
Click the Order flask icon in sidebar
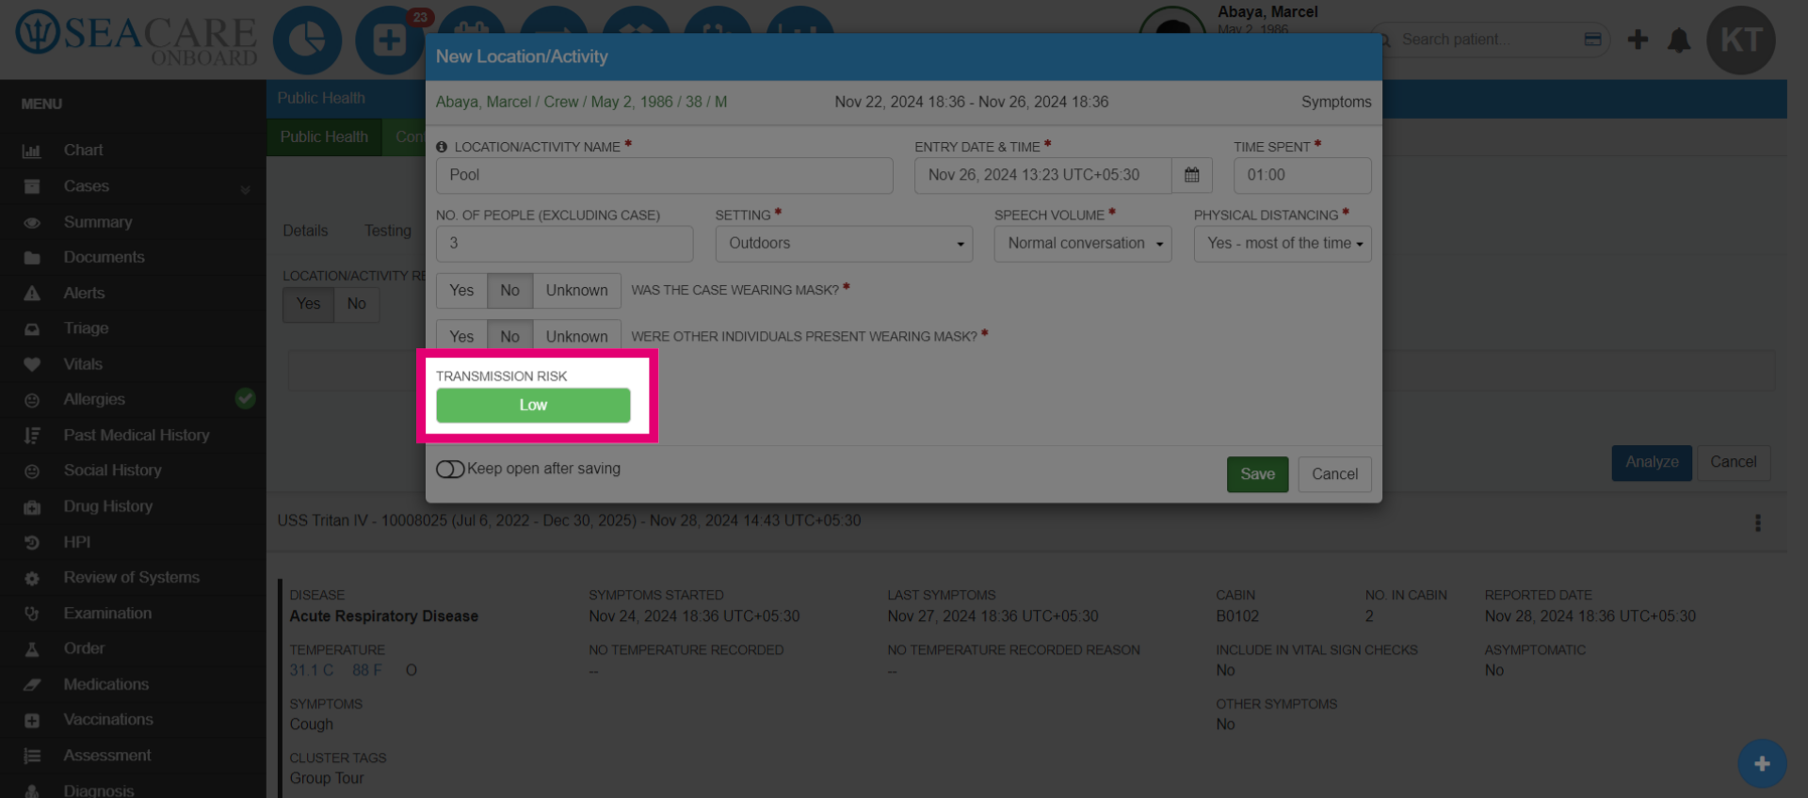(32, 649)
